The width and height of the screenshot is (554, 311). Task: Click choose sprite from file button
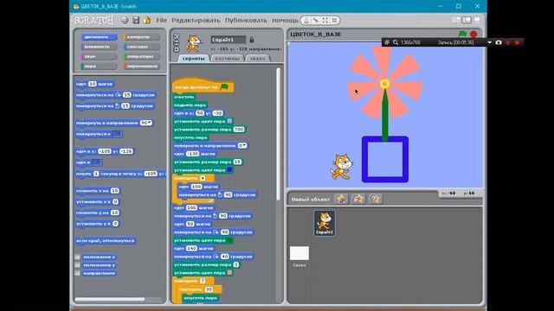[x=358, y=199]
